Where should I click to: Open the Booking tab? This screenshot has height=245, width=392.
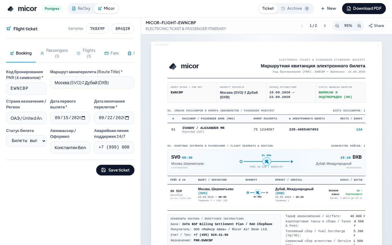click(21, 53)
